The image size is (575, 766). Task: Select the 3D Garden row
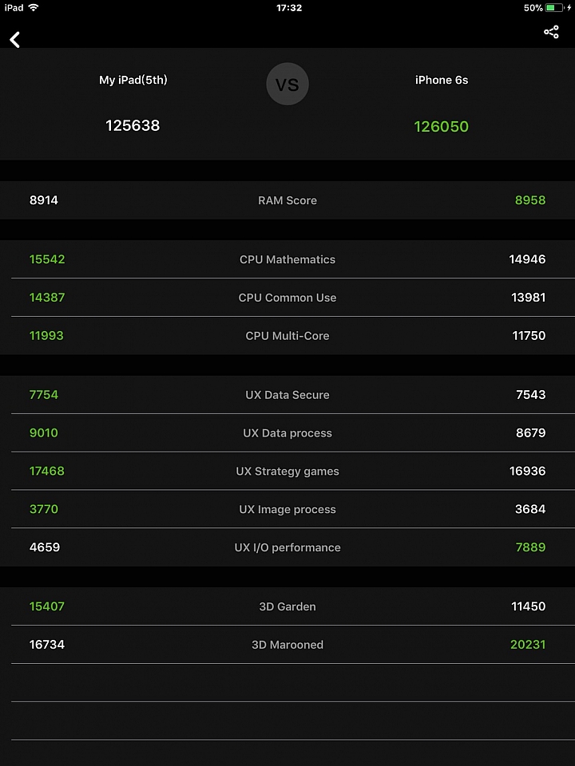point(287,606)
